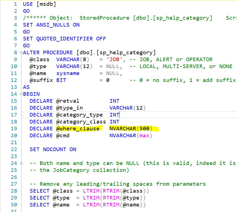Click line number 22 in the gutter
This screenshot has width=237, height=212.
(x=14, y=149)
